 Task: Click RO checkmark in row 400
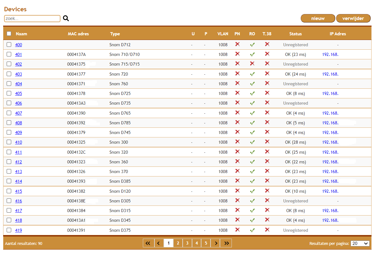click(x=252, y=45)
